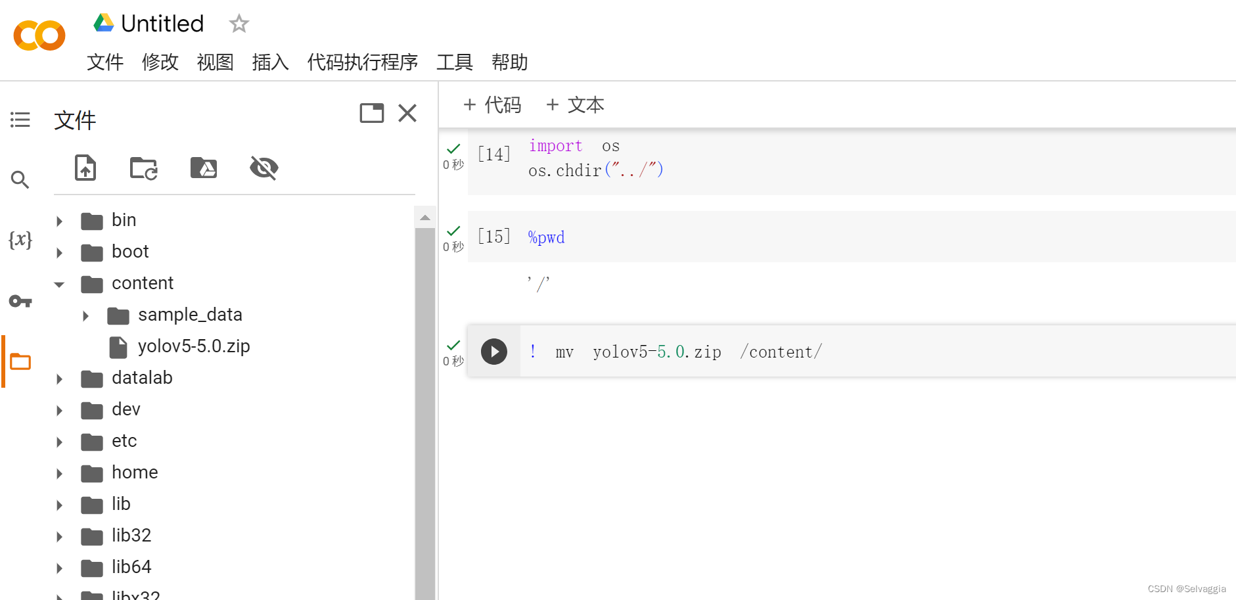Select the content folder label
The width and height of the screenshot is (1236, 600).
[x=143, y=283]
